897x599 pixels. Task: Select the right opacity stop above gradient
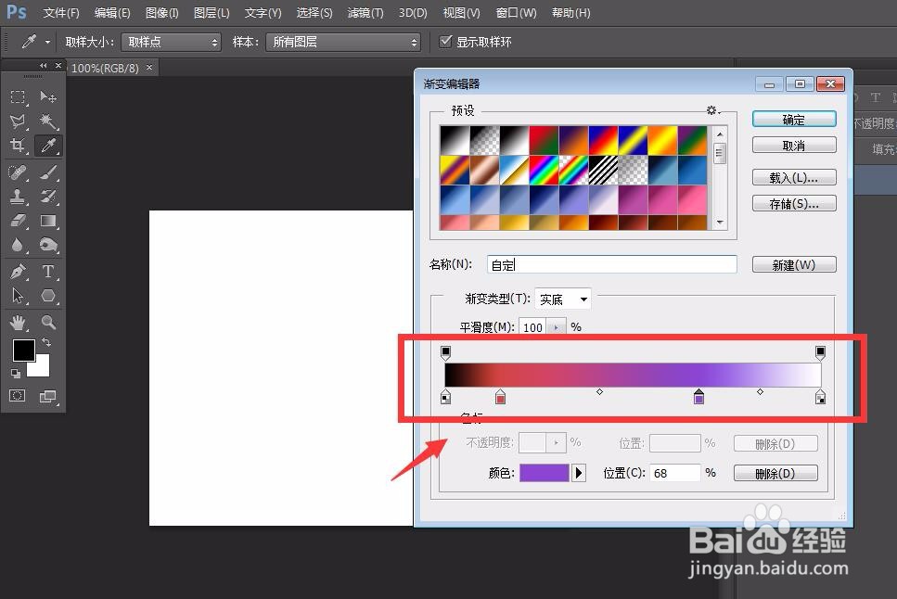tap(820, 352)
